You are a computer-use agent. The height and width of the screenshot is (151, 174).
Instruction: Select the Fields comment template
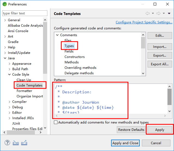[69, 51]
